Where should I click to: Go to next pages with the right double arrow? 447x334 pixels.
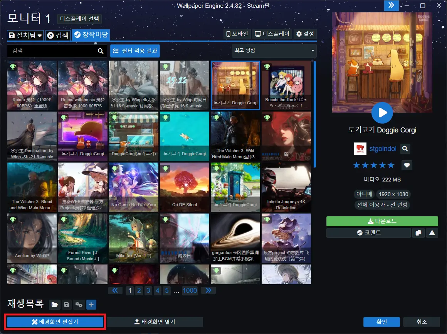(208, 291)
